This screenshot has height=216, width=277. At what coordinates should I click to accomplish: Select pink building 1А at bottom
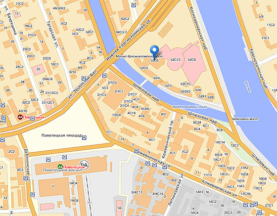click(x=119, y=208)
